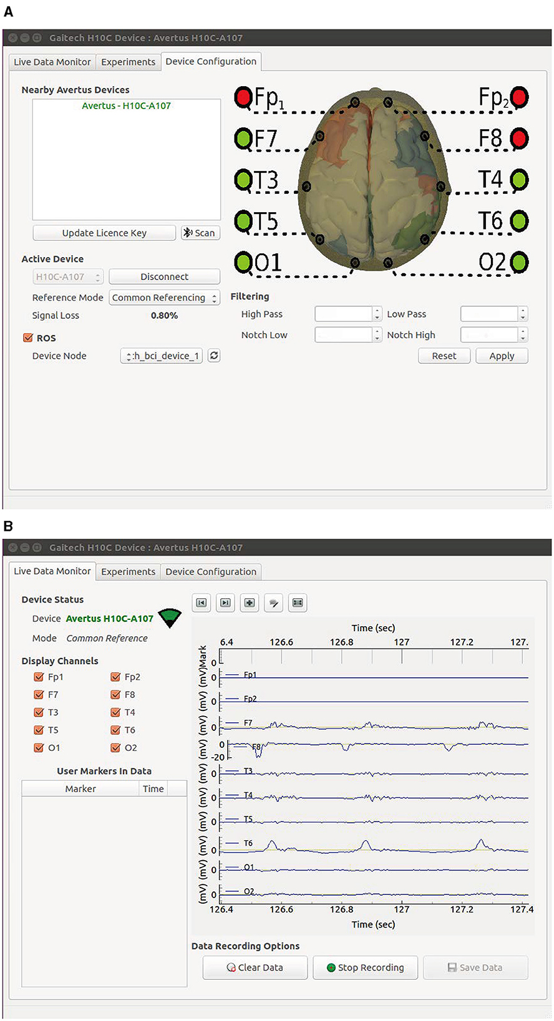The height and width of the screenshot is (1021, 554).
Task: Click the refresh icon beside Device Node
Action: (214, 356)
